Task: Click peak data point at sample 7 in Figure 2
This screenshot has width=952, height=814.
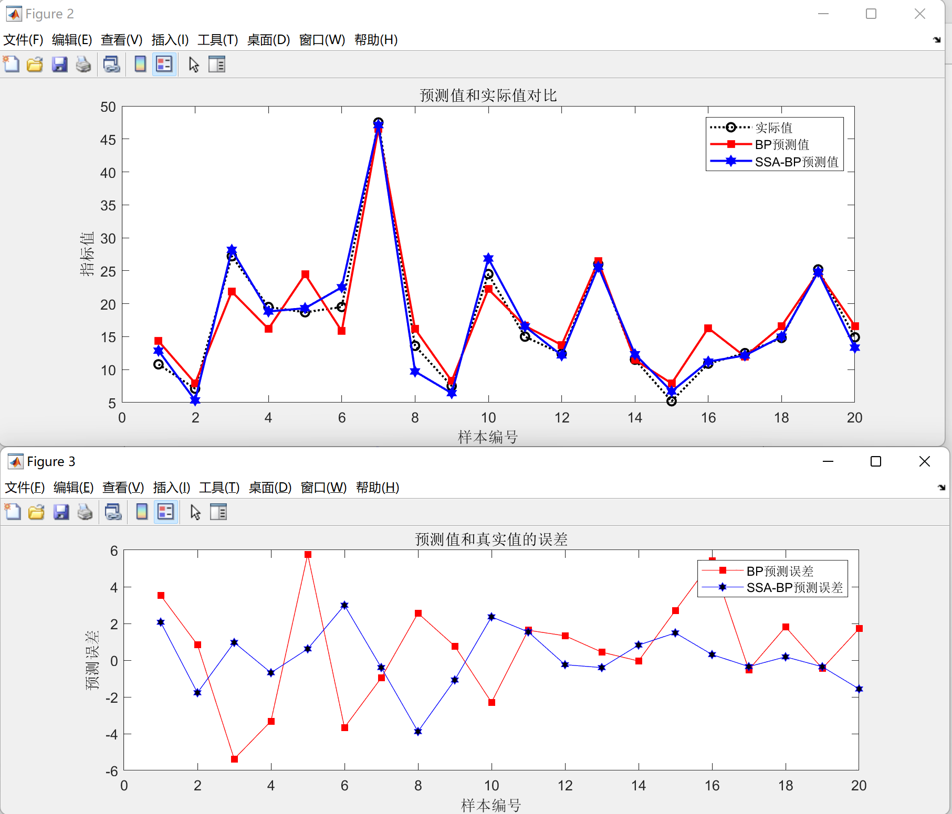Action: [x=378, y=123]
